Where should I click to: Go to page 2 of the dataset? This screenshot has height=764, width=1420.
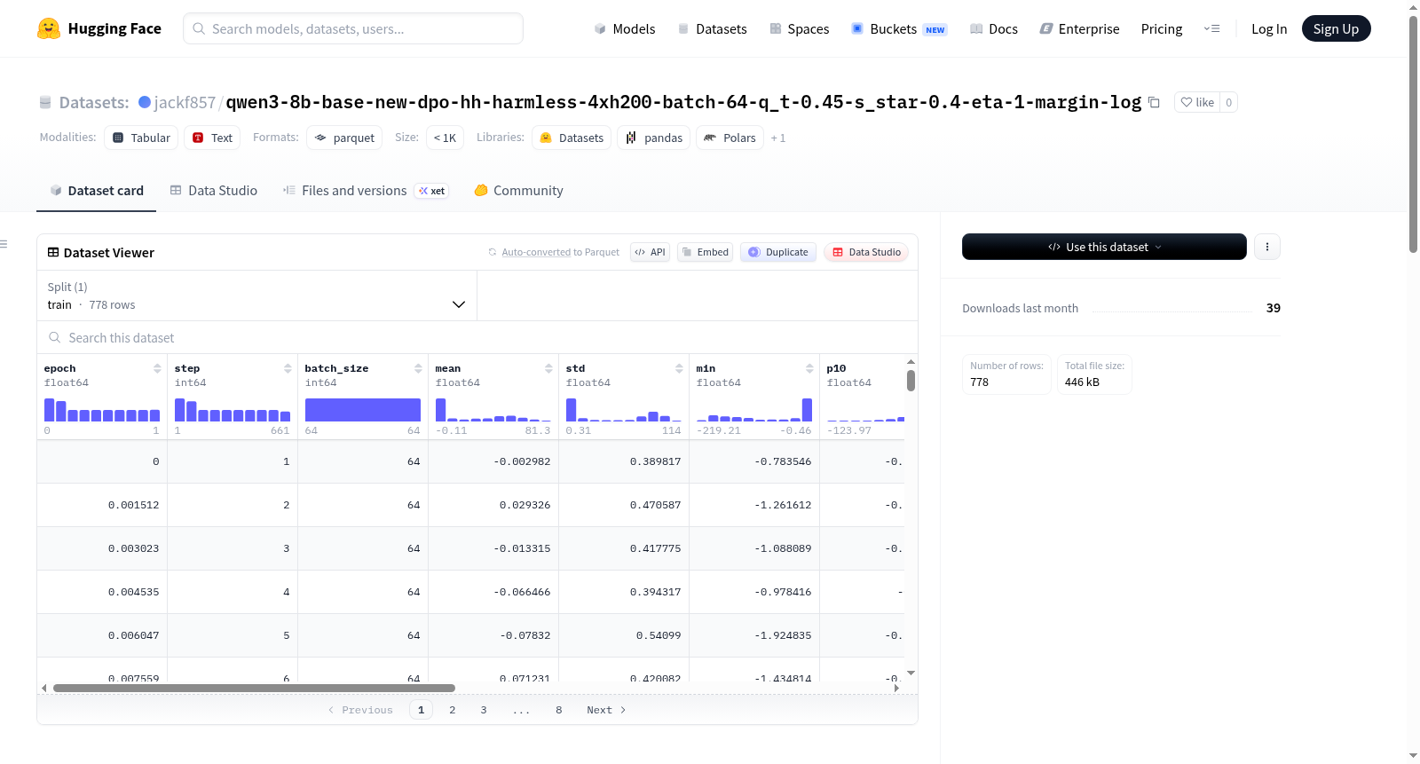pos(453,710)
